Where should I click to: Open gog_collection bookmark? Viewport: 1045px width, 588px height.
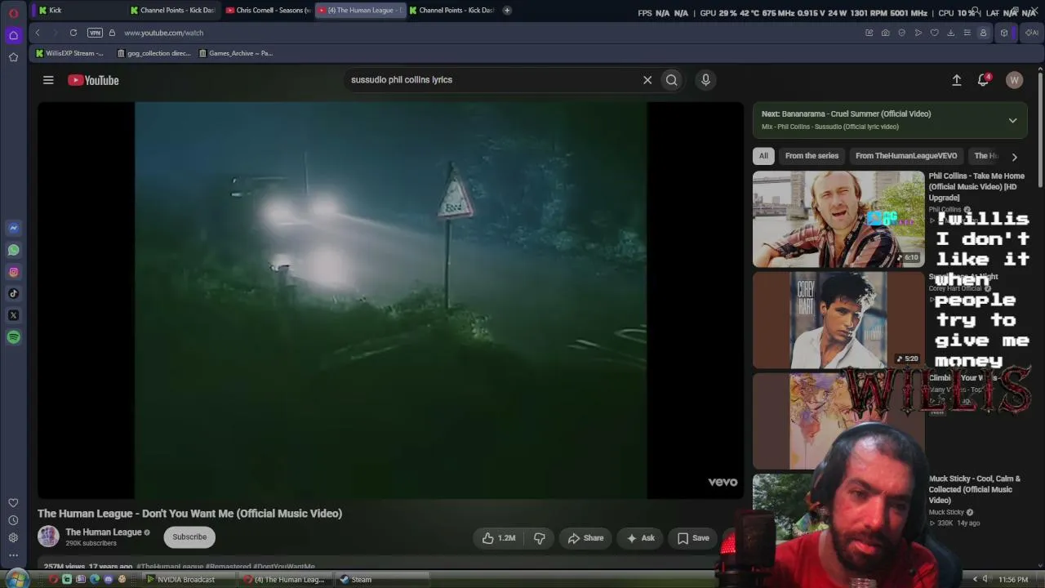153,53
